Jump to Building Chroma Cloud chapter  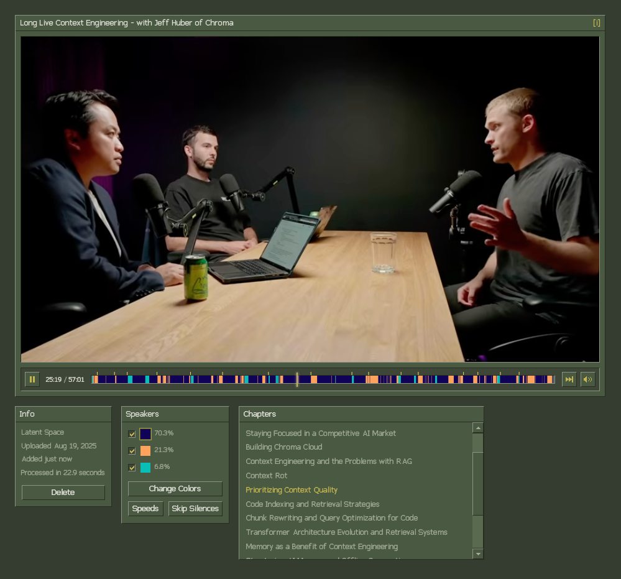[x=283, y=447]
